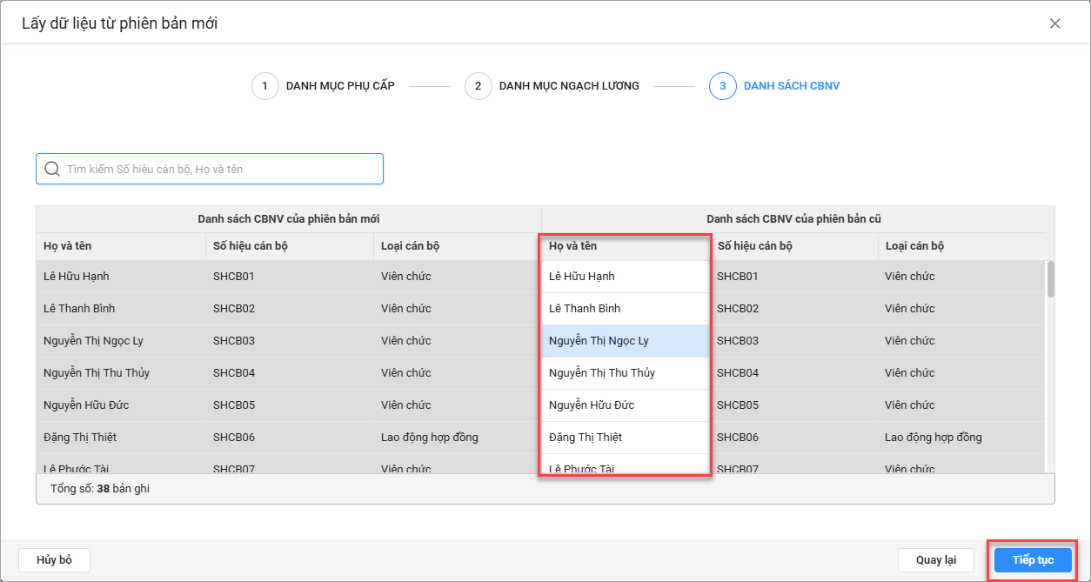Select old-version name cell Lê Thanh Bình
Image resolution: width=1091 pixels, height=582 pixels.
tap(625, 309)
